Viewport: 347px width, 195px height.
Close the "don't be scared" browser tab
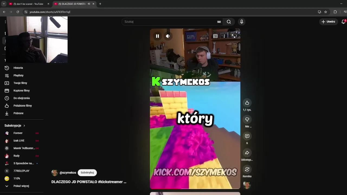48,4
